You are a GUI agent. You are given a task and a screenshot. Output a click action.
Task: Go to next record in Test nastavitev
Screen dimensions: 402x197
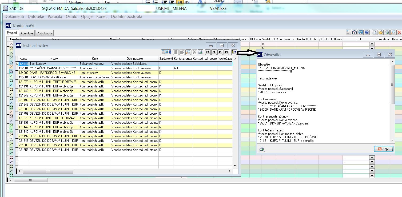[x=220, y=52]
